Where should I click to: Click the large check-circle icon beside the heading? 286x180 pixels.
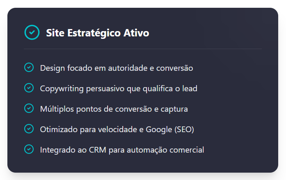click(x=32, y=32)
